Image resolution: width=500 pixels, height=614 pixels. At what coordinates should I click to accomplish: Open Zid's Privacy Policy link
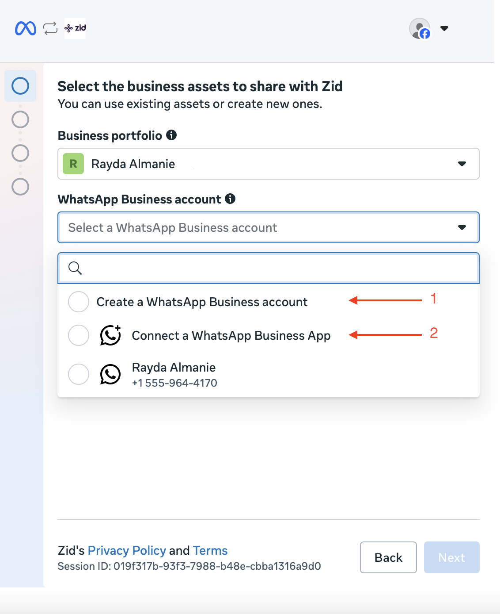pyautogui.click(x=127, y=550)
